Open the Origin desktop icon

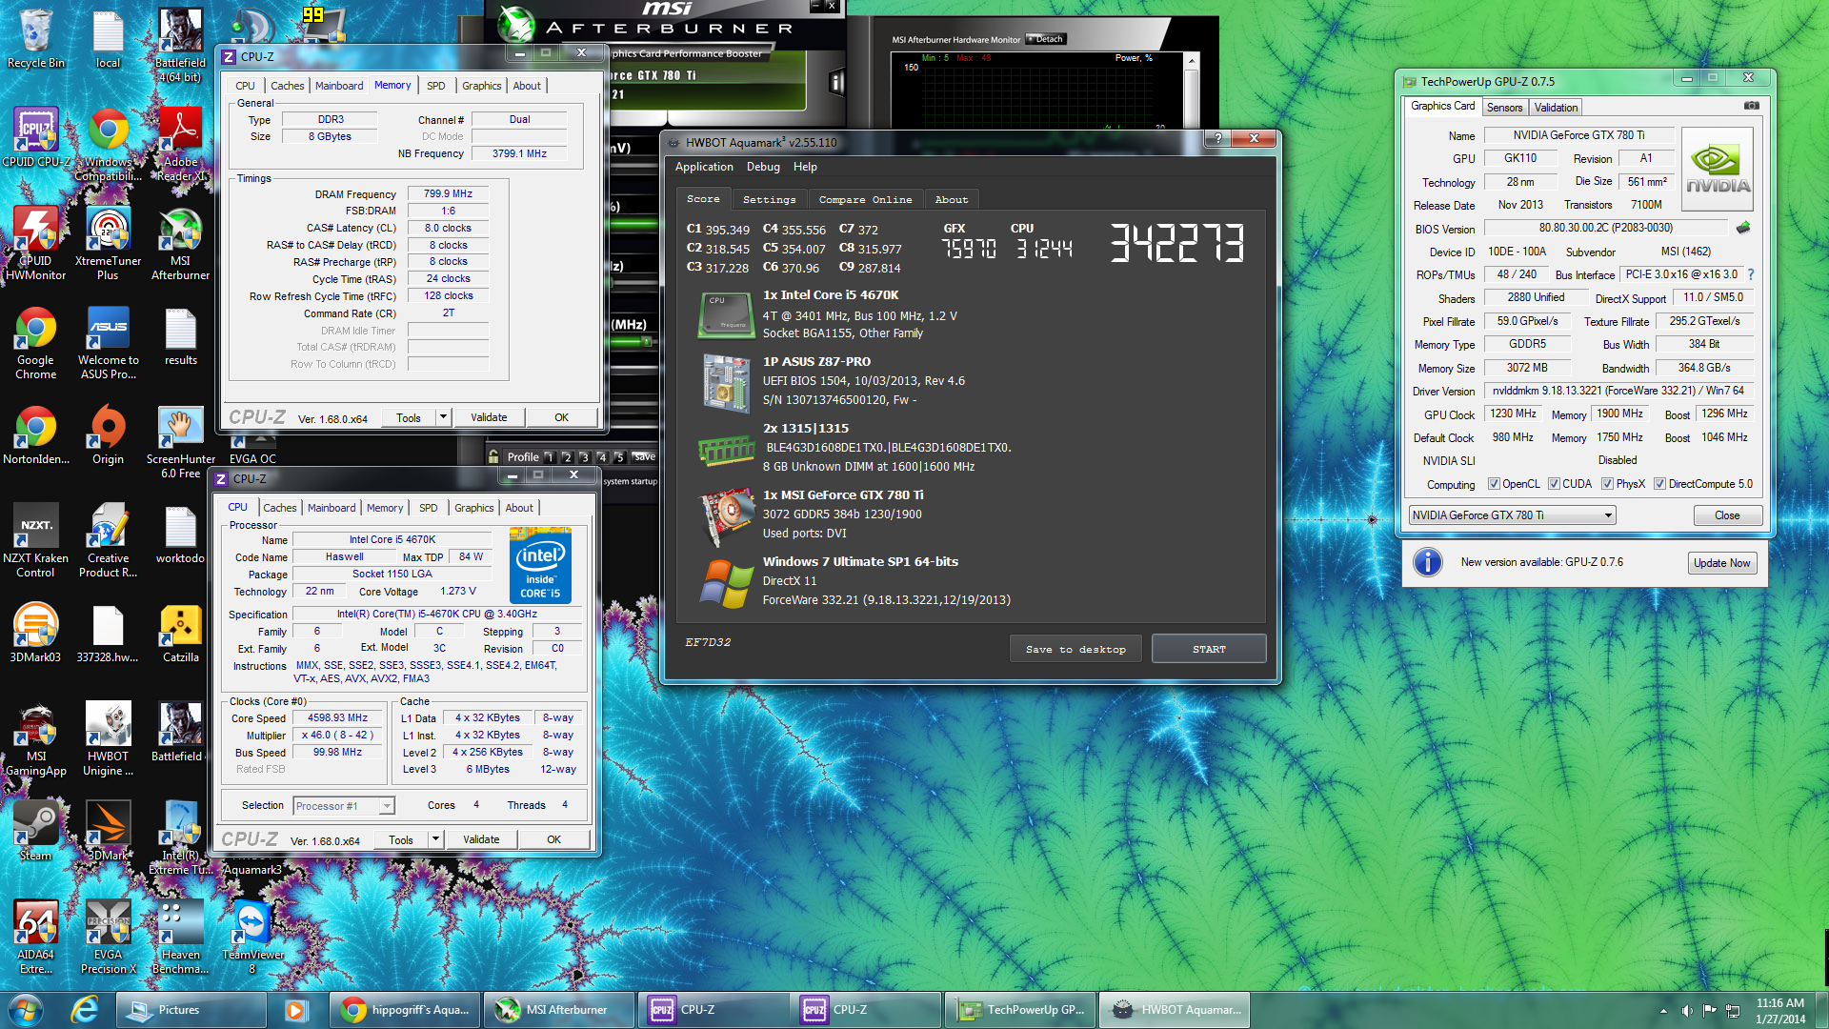pyautogui.click(x=108, y=435)
